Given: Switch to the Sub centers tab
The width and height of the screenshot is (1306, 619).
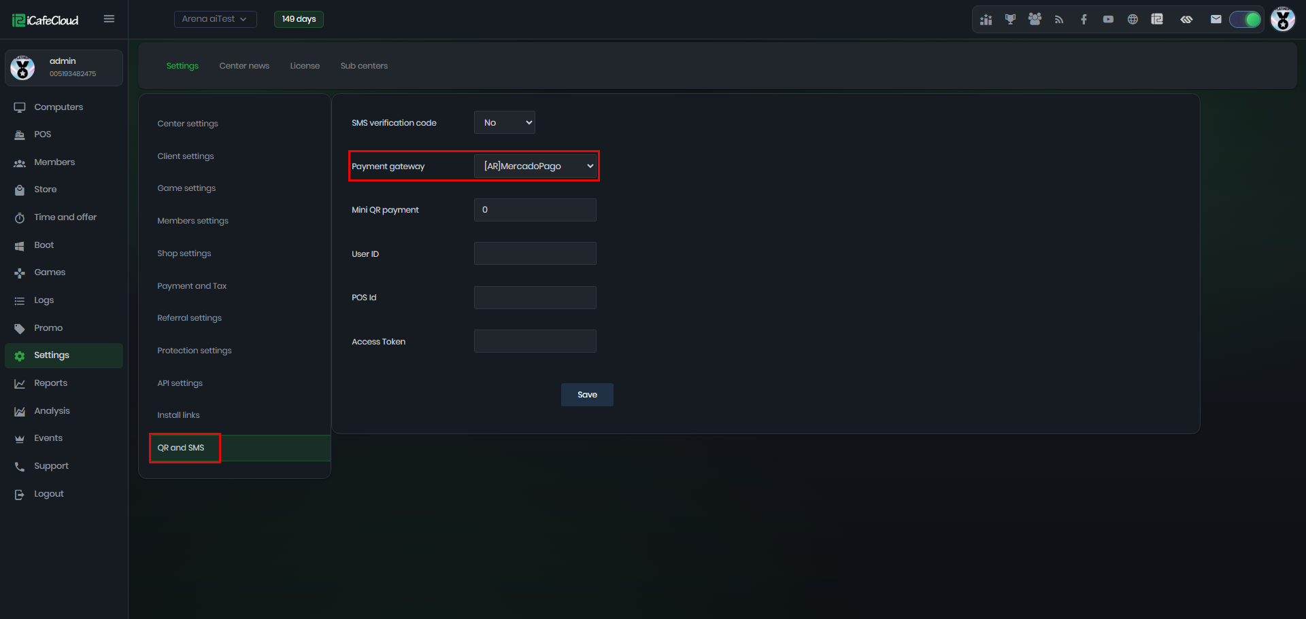Looking at the screenshot, I should click(x=364, y=66).
